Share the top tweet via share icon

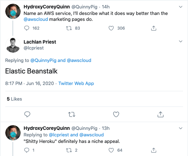pos(154,28)
